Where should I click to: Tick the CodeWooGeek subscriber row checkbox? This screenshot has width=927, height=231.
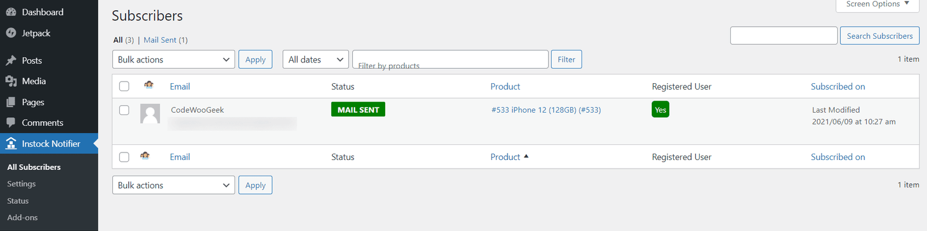tap(124, 110)
